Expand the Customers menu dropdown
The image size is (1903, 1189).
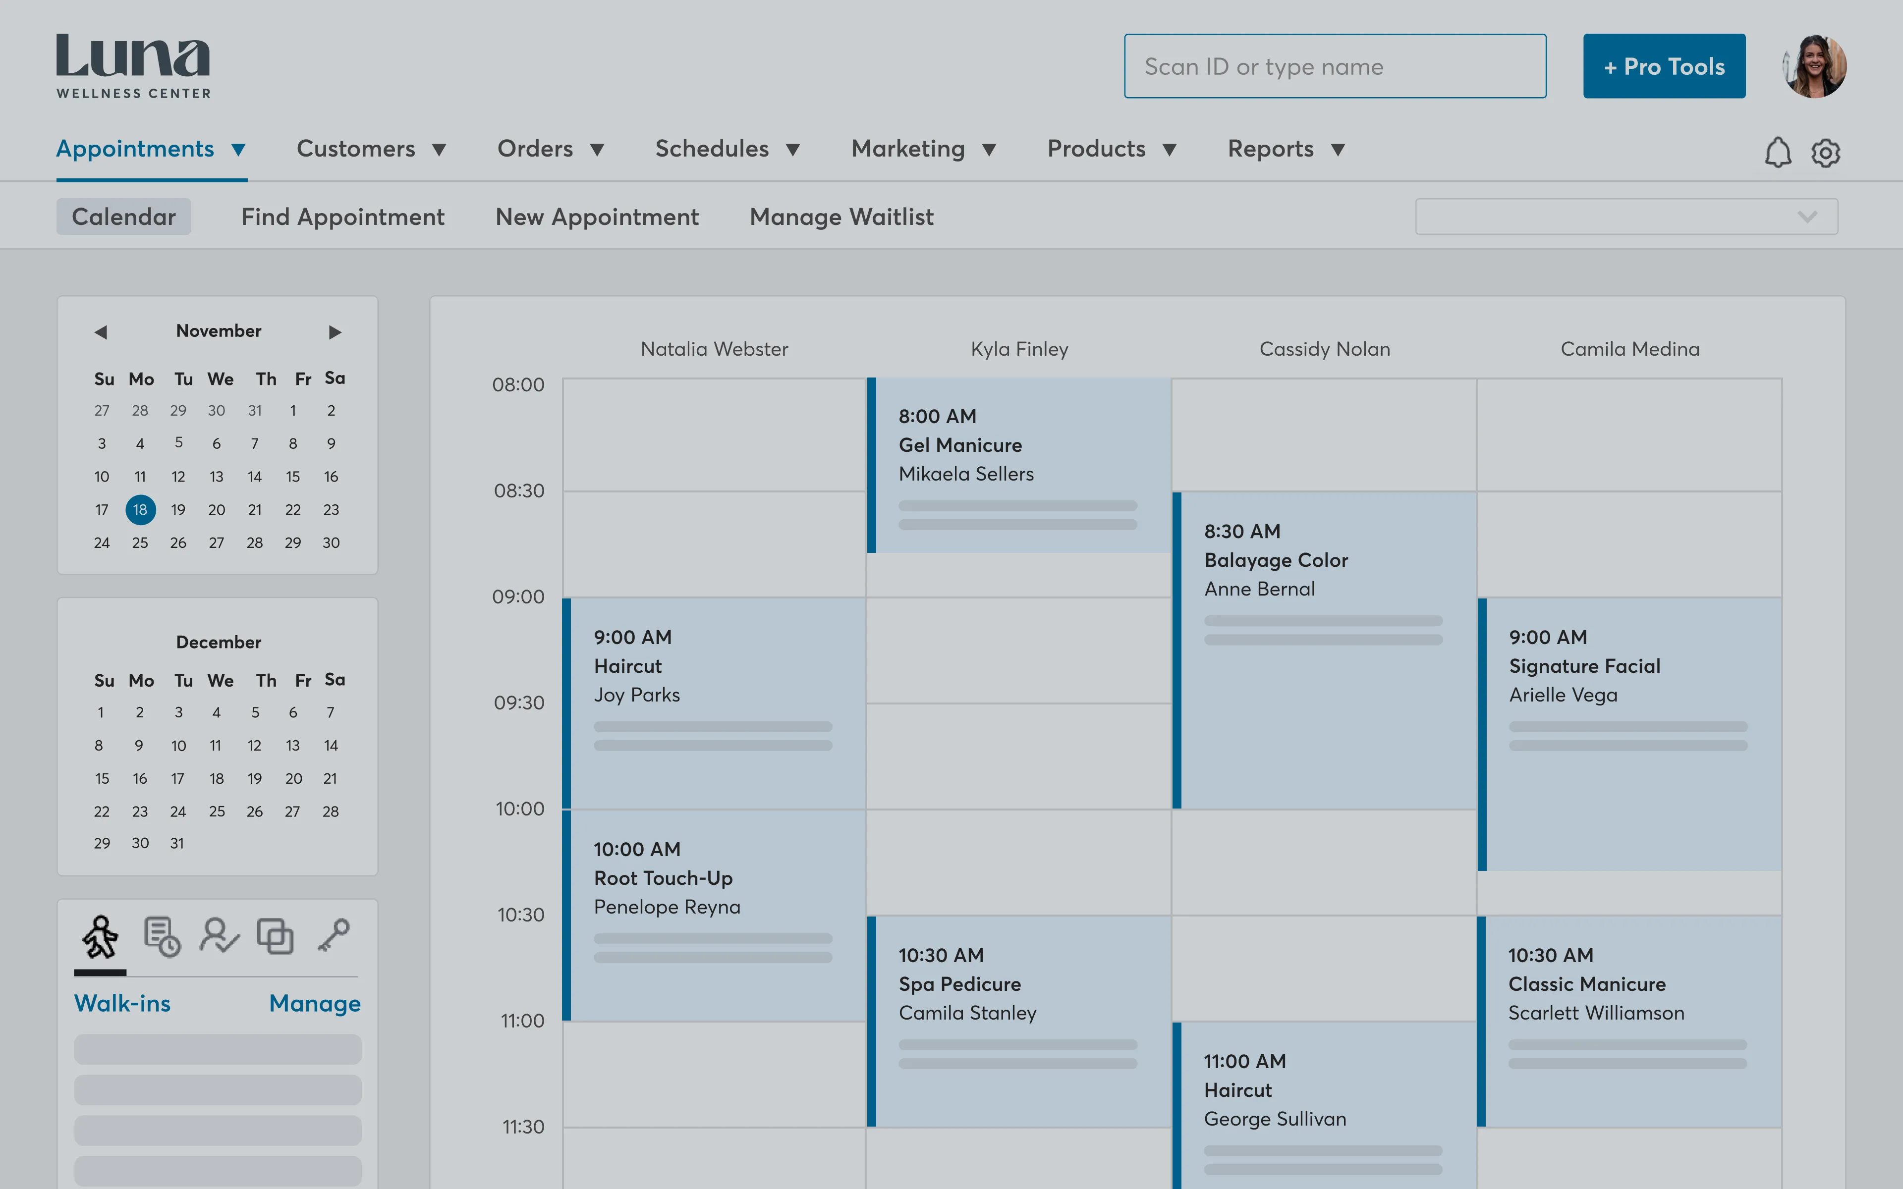[371, 150]
